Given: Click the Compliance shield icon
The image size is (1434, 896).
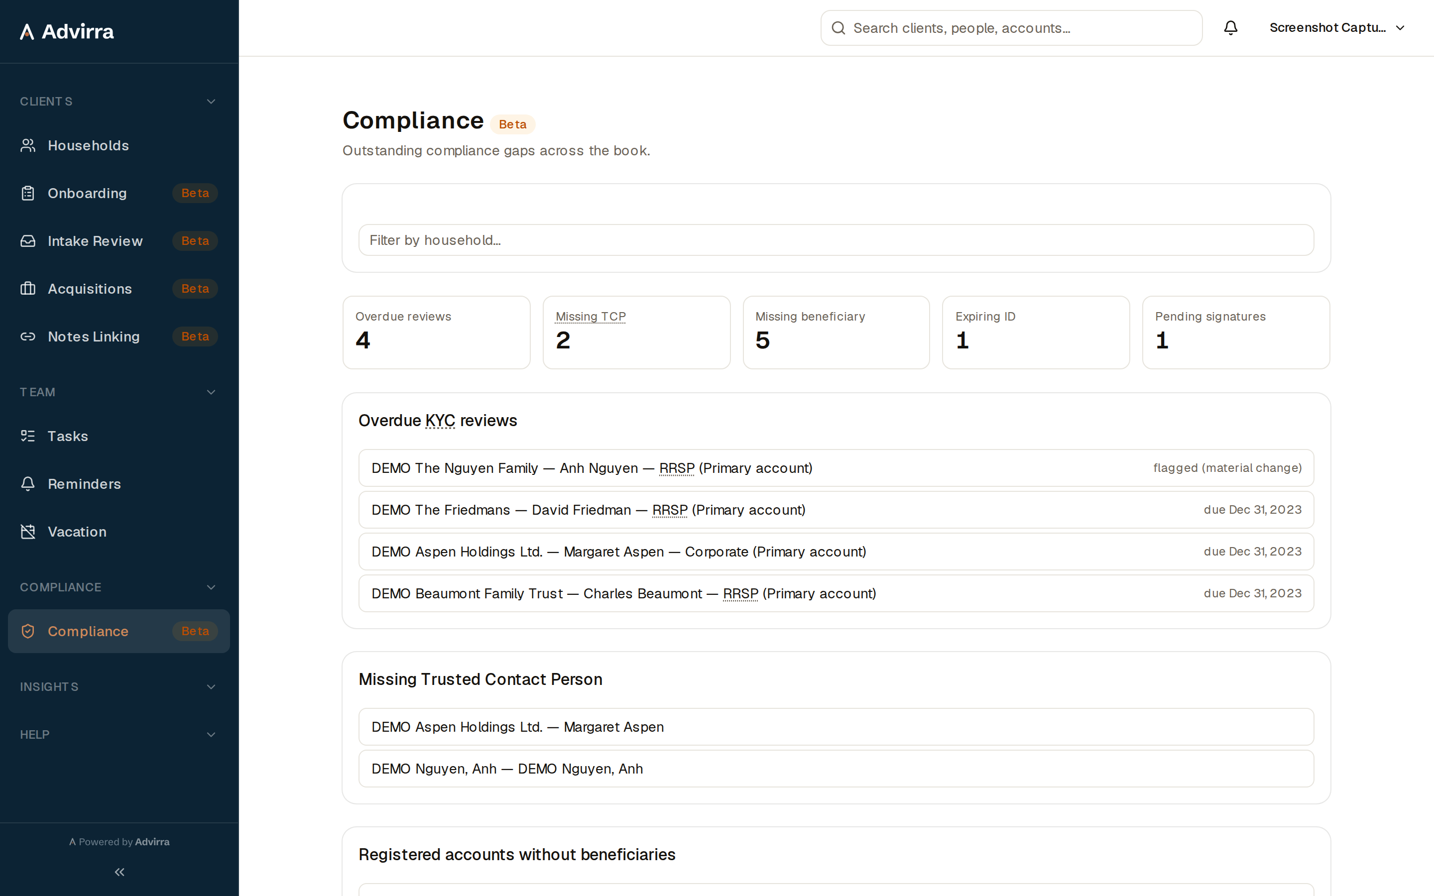Looking at the screenshot, I should (28, 631).
